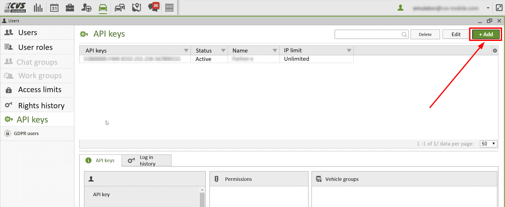Select the Unlimited IP limit cell
Screen dimensions: 505x207
pyautogui.click(x=316, y=59)
